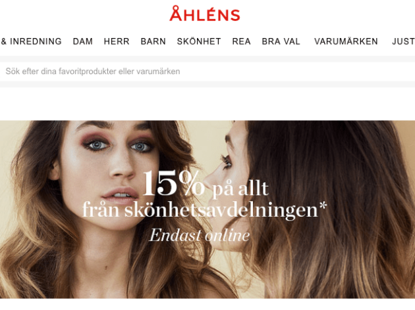Open the HERR menu category
The width and height of the screenshot is (415, 310).
(x=117, y=41)
